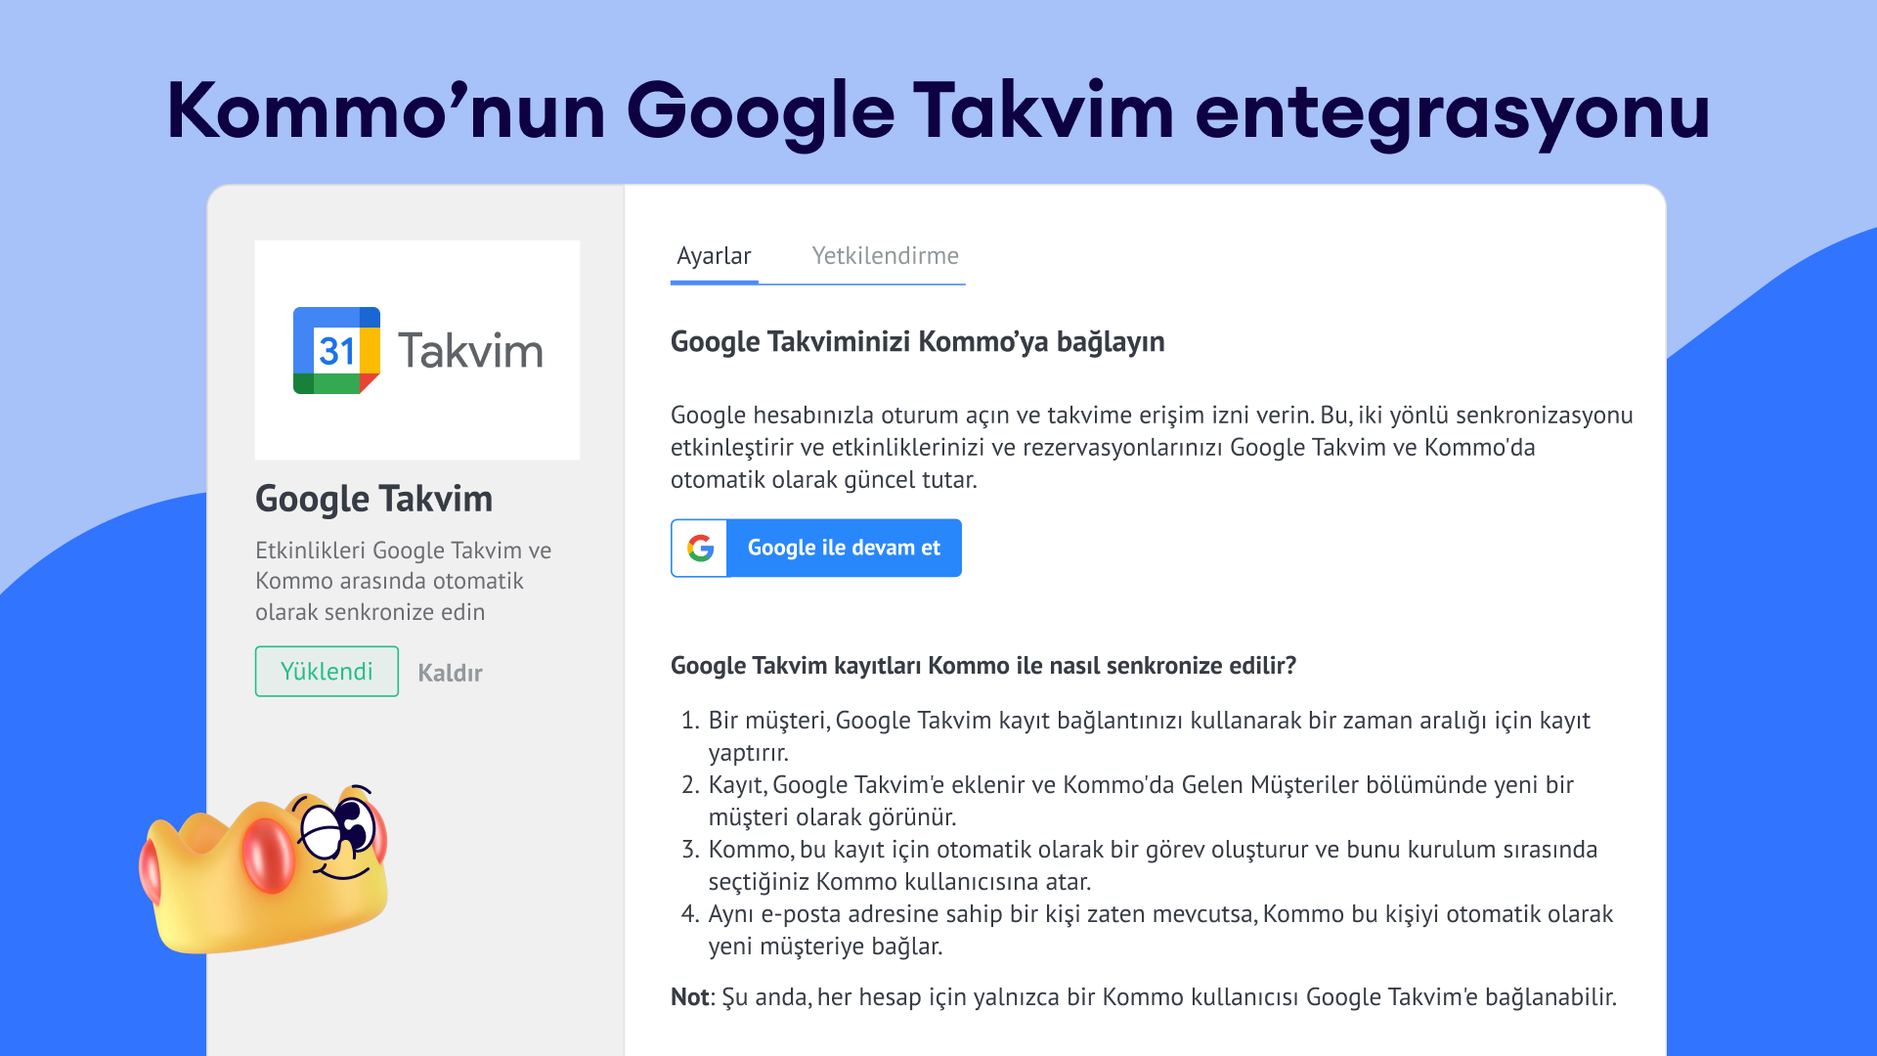This screenshot has width=1877, height=1056.
Task: Click the sync description under Google Takvim
Action: pos(403,581)
